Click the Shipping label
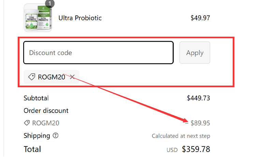This screenshot has width=273, height=157. tap(37, 135)
